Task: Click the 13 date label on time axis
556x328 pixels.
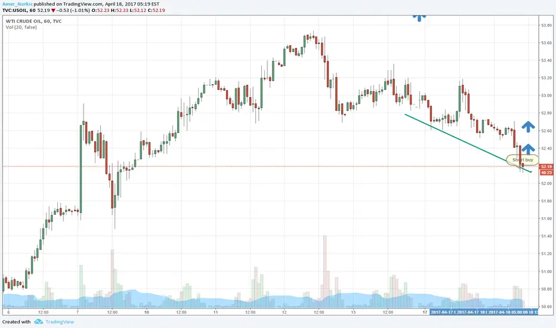Action: tap(353, 312)
